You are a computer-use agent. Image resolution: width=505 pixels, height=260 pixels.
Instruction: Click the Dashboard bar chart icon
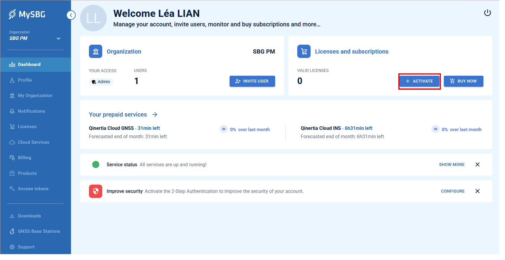pos(12,64)
